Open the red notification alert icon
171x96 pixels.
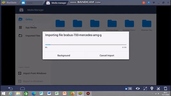tap(144, 3)
